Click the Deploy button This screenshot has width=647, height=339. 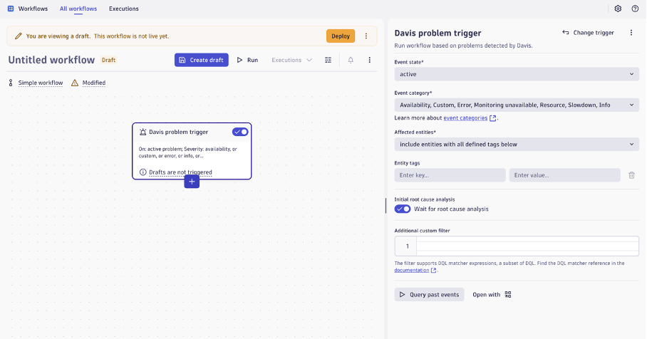tap(341, 36)
